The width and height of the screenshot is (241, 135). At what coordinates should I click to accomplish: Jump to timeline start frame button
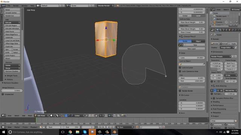99,127
